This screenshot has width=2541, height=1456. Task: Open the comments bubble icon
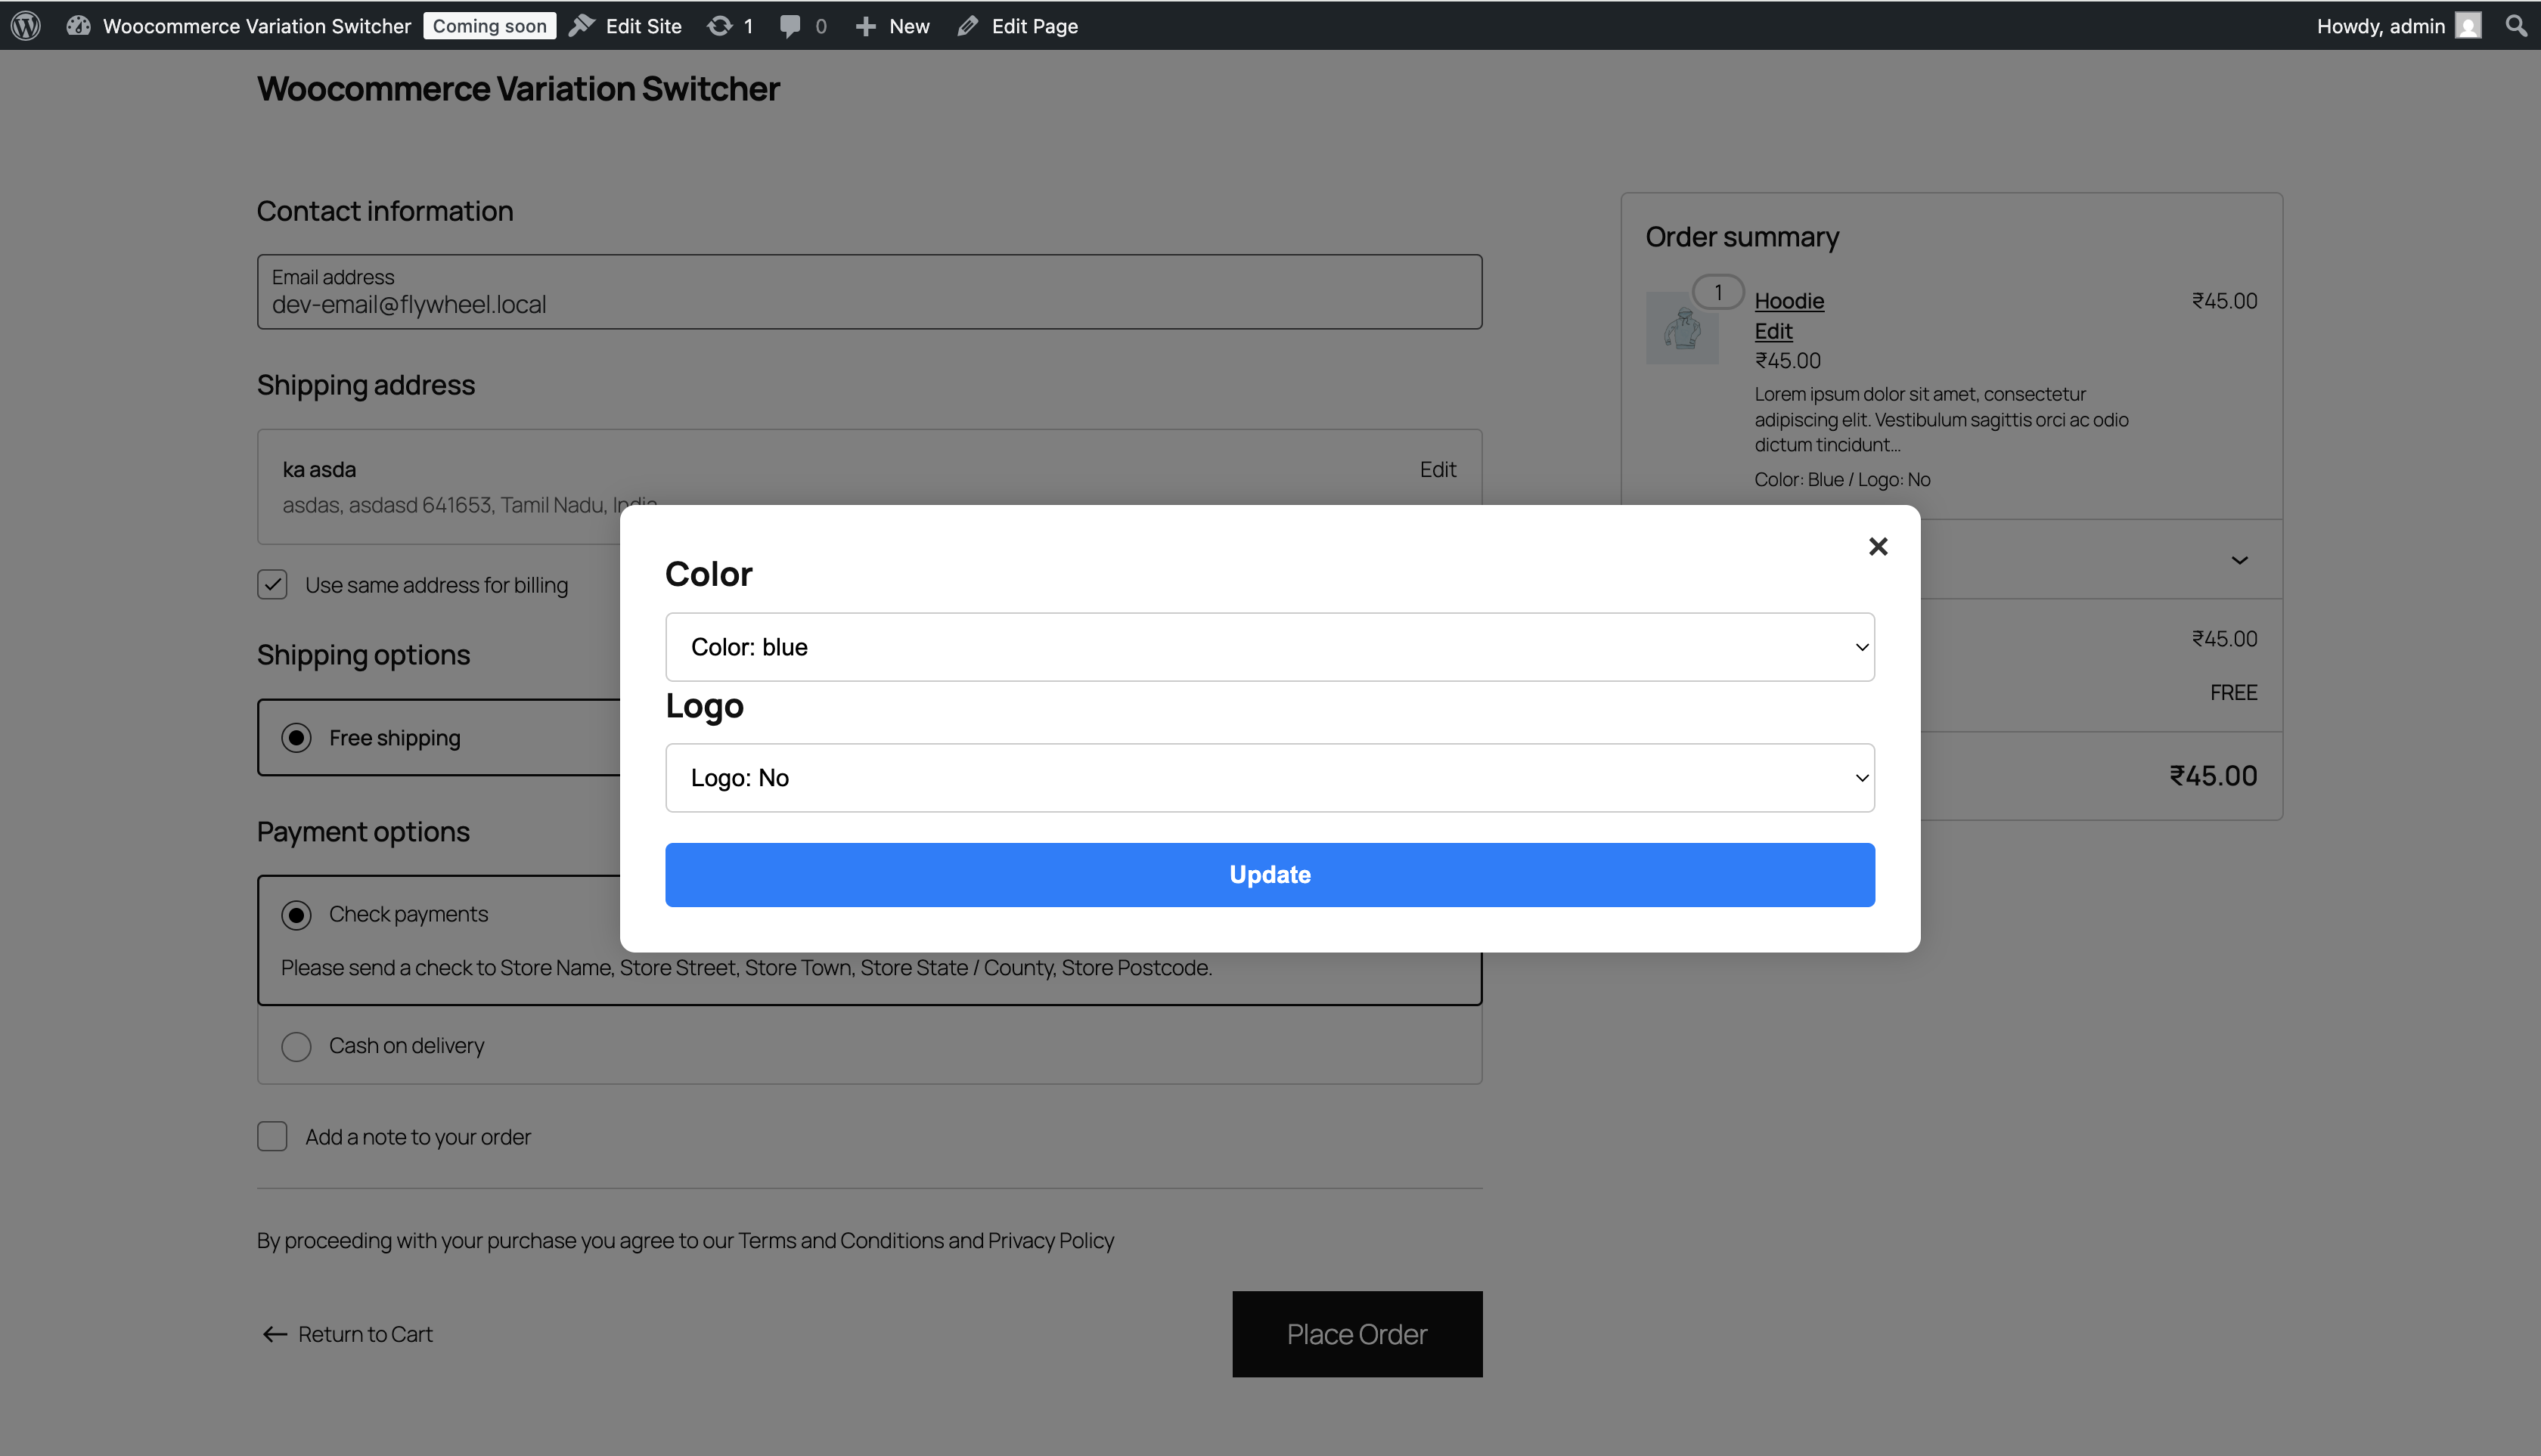(x=790, y=26)
